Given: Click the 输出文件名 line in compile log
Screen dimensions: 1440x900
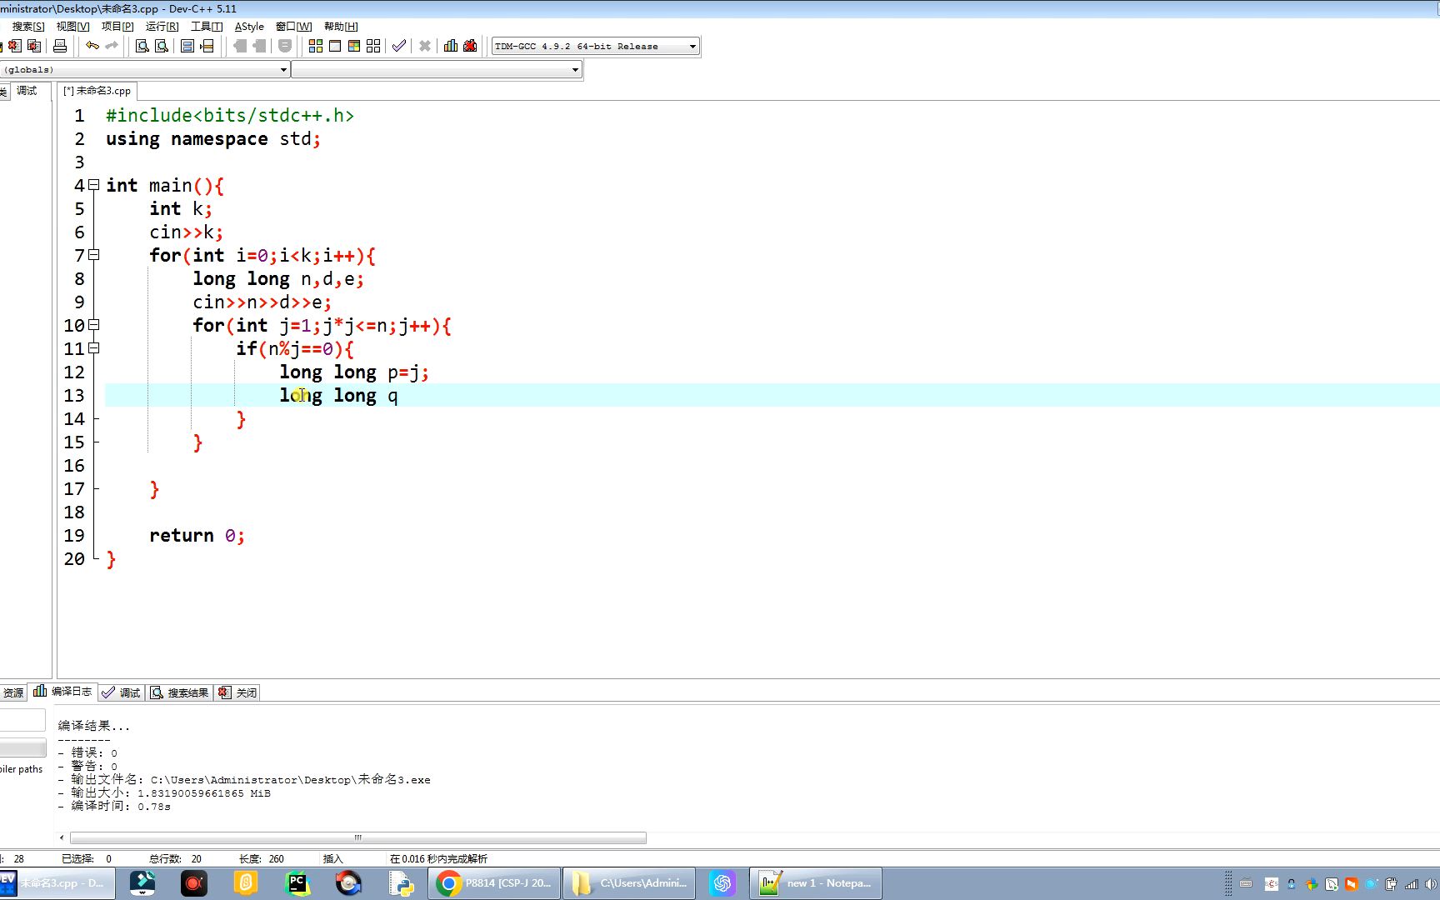Looking at the screenshot, I should [x=244, y=780].
